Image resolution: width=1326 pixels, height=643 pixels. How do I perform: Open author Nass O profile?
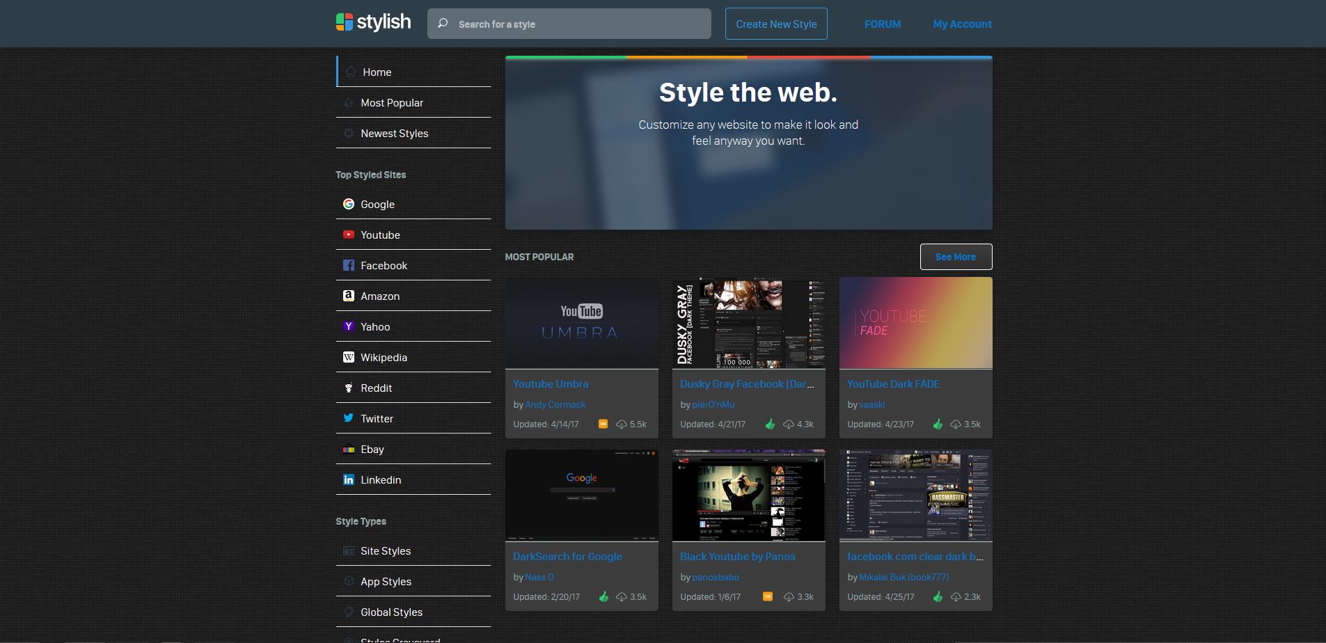pos(539,577)
